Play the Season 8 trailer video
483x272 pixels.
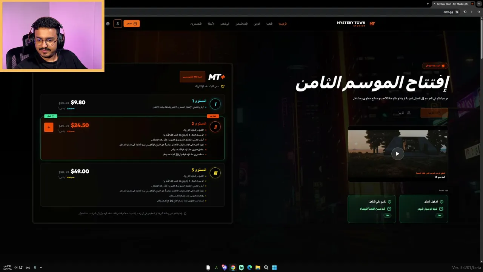pyautogui.click(x=397, y=154)
